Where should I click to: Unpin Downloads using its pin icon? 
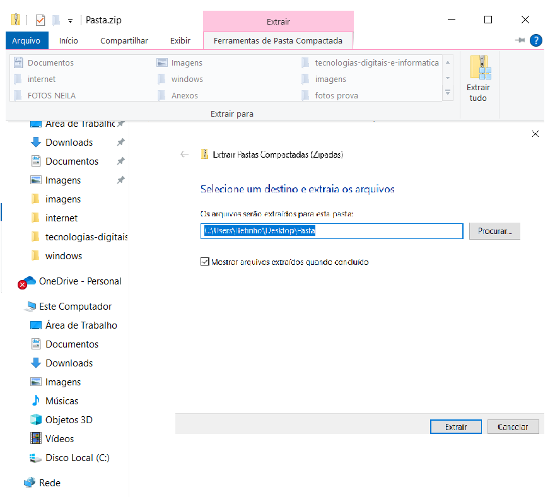(x=121, y=143)
